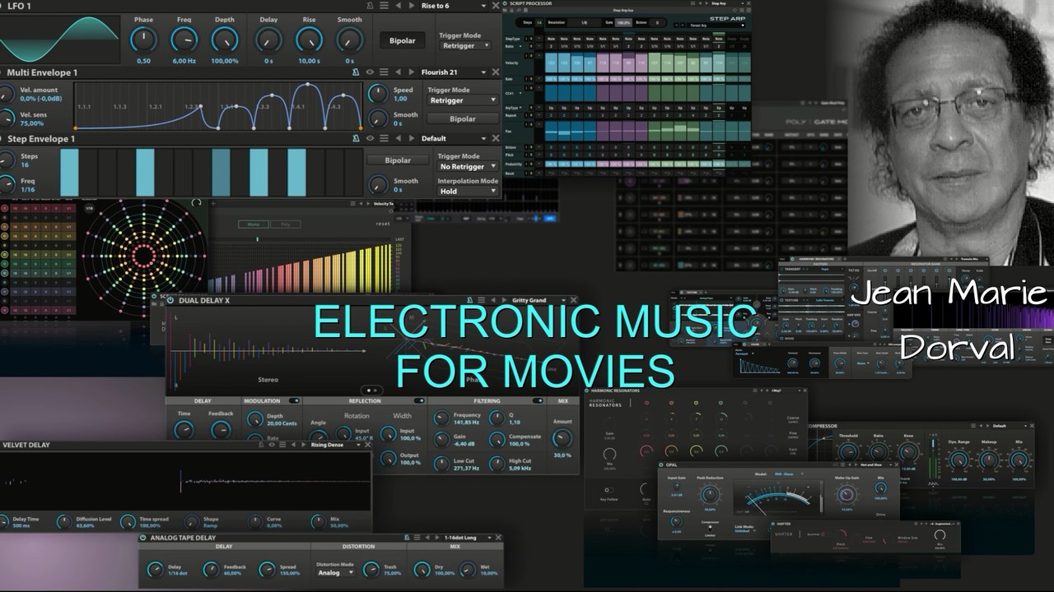The width and height of the screenshot is (1054, 592).
Task: Click the Velvet Delay Mix knob
Action: [x=318, y=521]
